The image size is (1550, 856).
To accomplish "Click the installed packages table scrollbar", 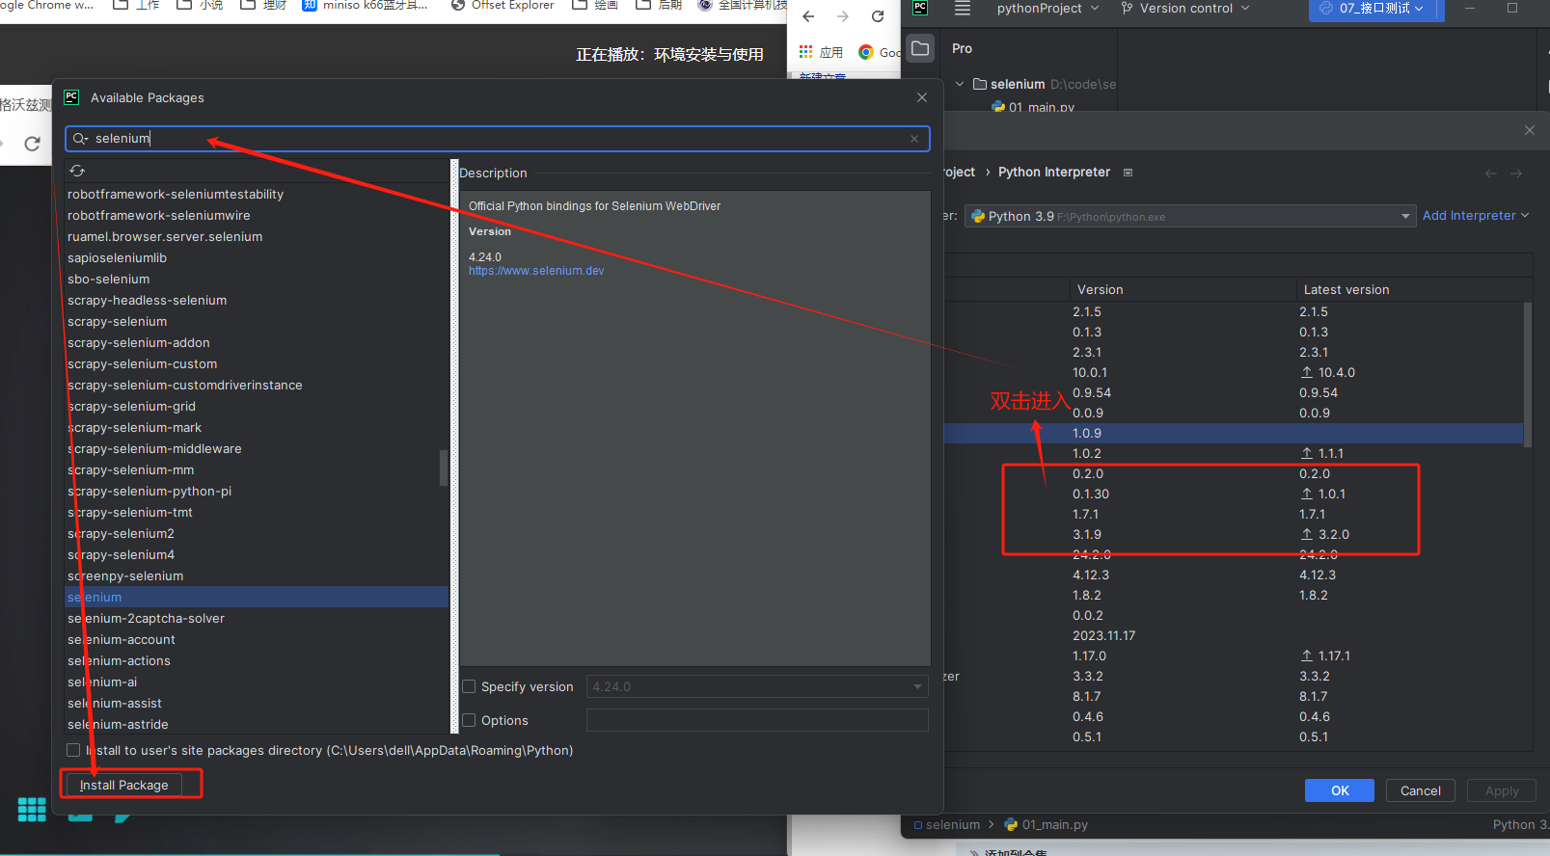I will click(1527, 374).
